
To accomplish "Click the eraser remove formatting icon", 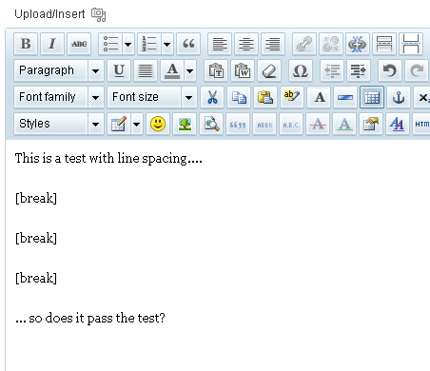I will click(x=269, y=70).
